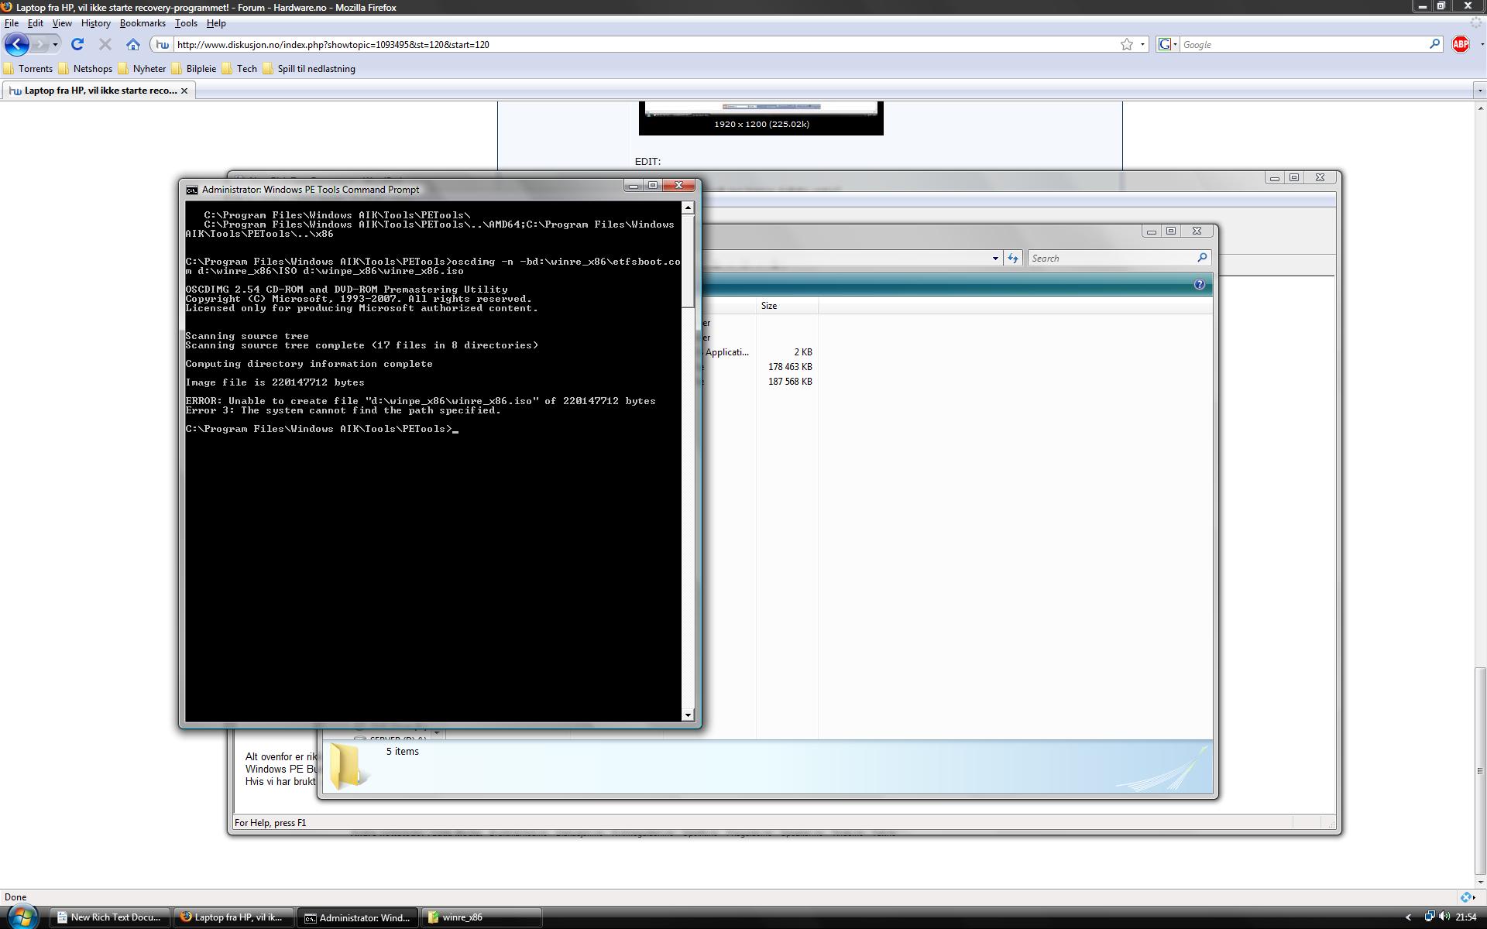Viewport: 1487px width, 929px height.
Task: Reload the current page
Action: point(77,44)
